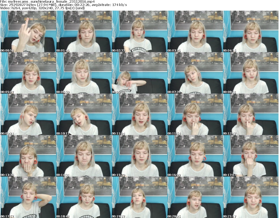Select thumbnail timestamped 00:10:13
The image size is (279, 218).
[x=84, y=114]
